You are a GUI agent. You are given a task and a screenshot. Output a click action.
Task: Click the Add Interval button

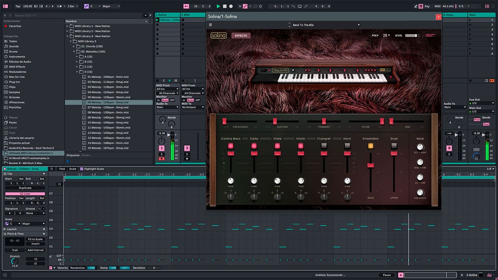coord(36,250)
